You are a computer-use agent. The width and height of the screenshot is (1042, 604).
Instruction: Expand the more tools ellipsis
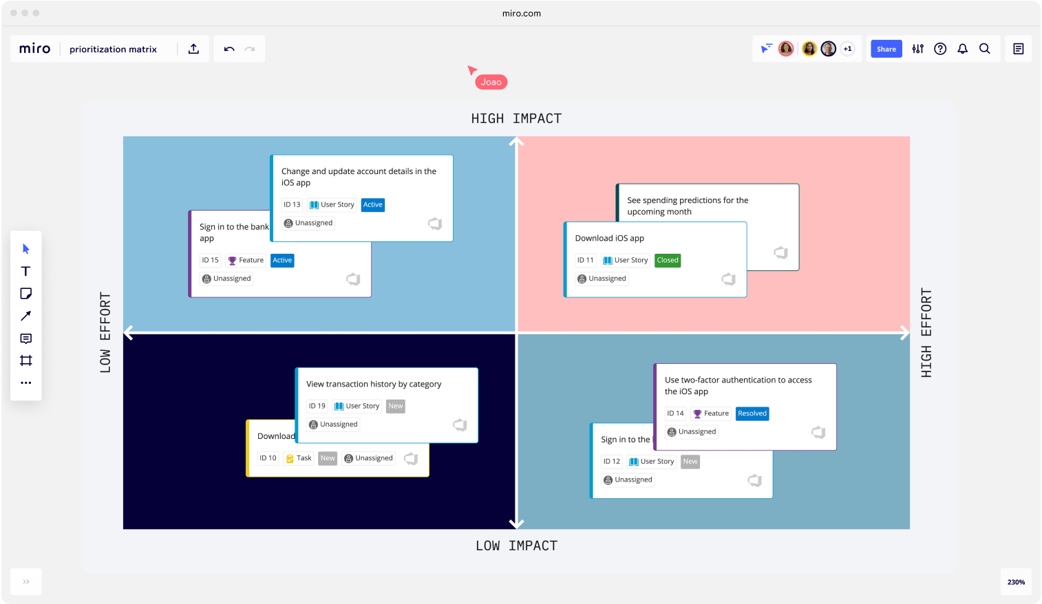(25, 382)
